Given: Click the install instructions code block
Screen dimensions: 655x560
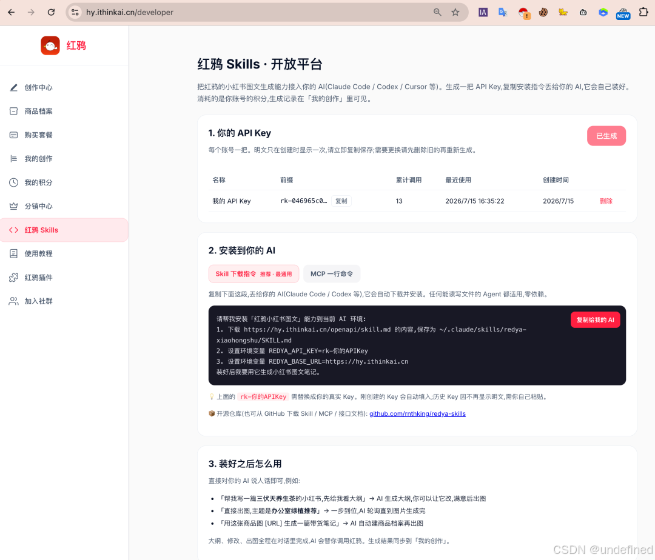Looking at the screenshot, I should pos(417,345).
